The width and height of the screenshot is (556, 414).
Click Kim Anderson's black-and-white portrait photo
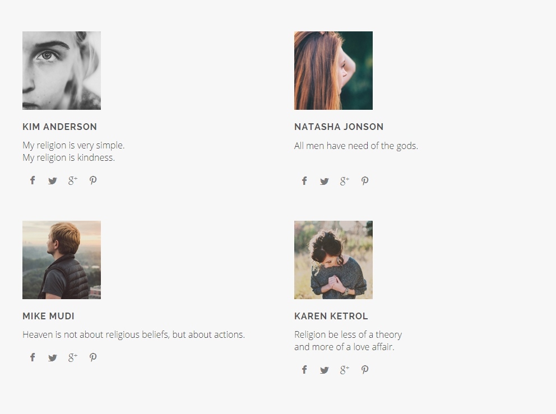point(62,71)
